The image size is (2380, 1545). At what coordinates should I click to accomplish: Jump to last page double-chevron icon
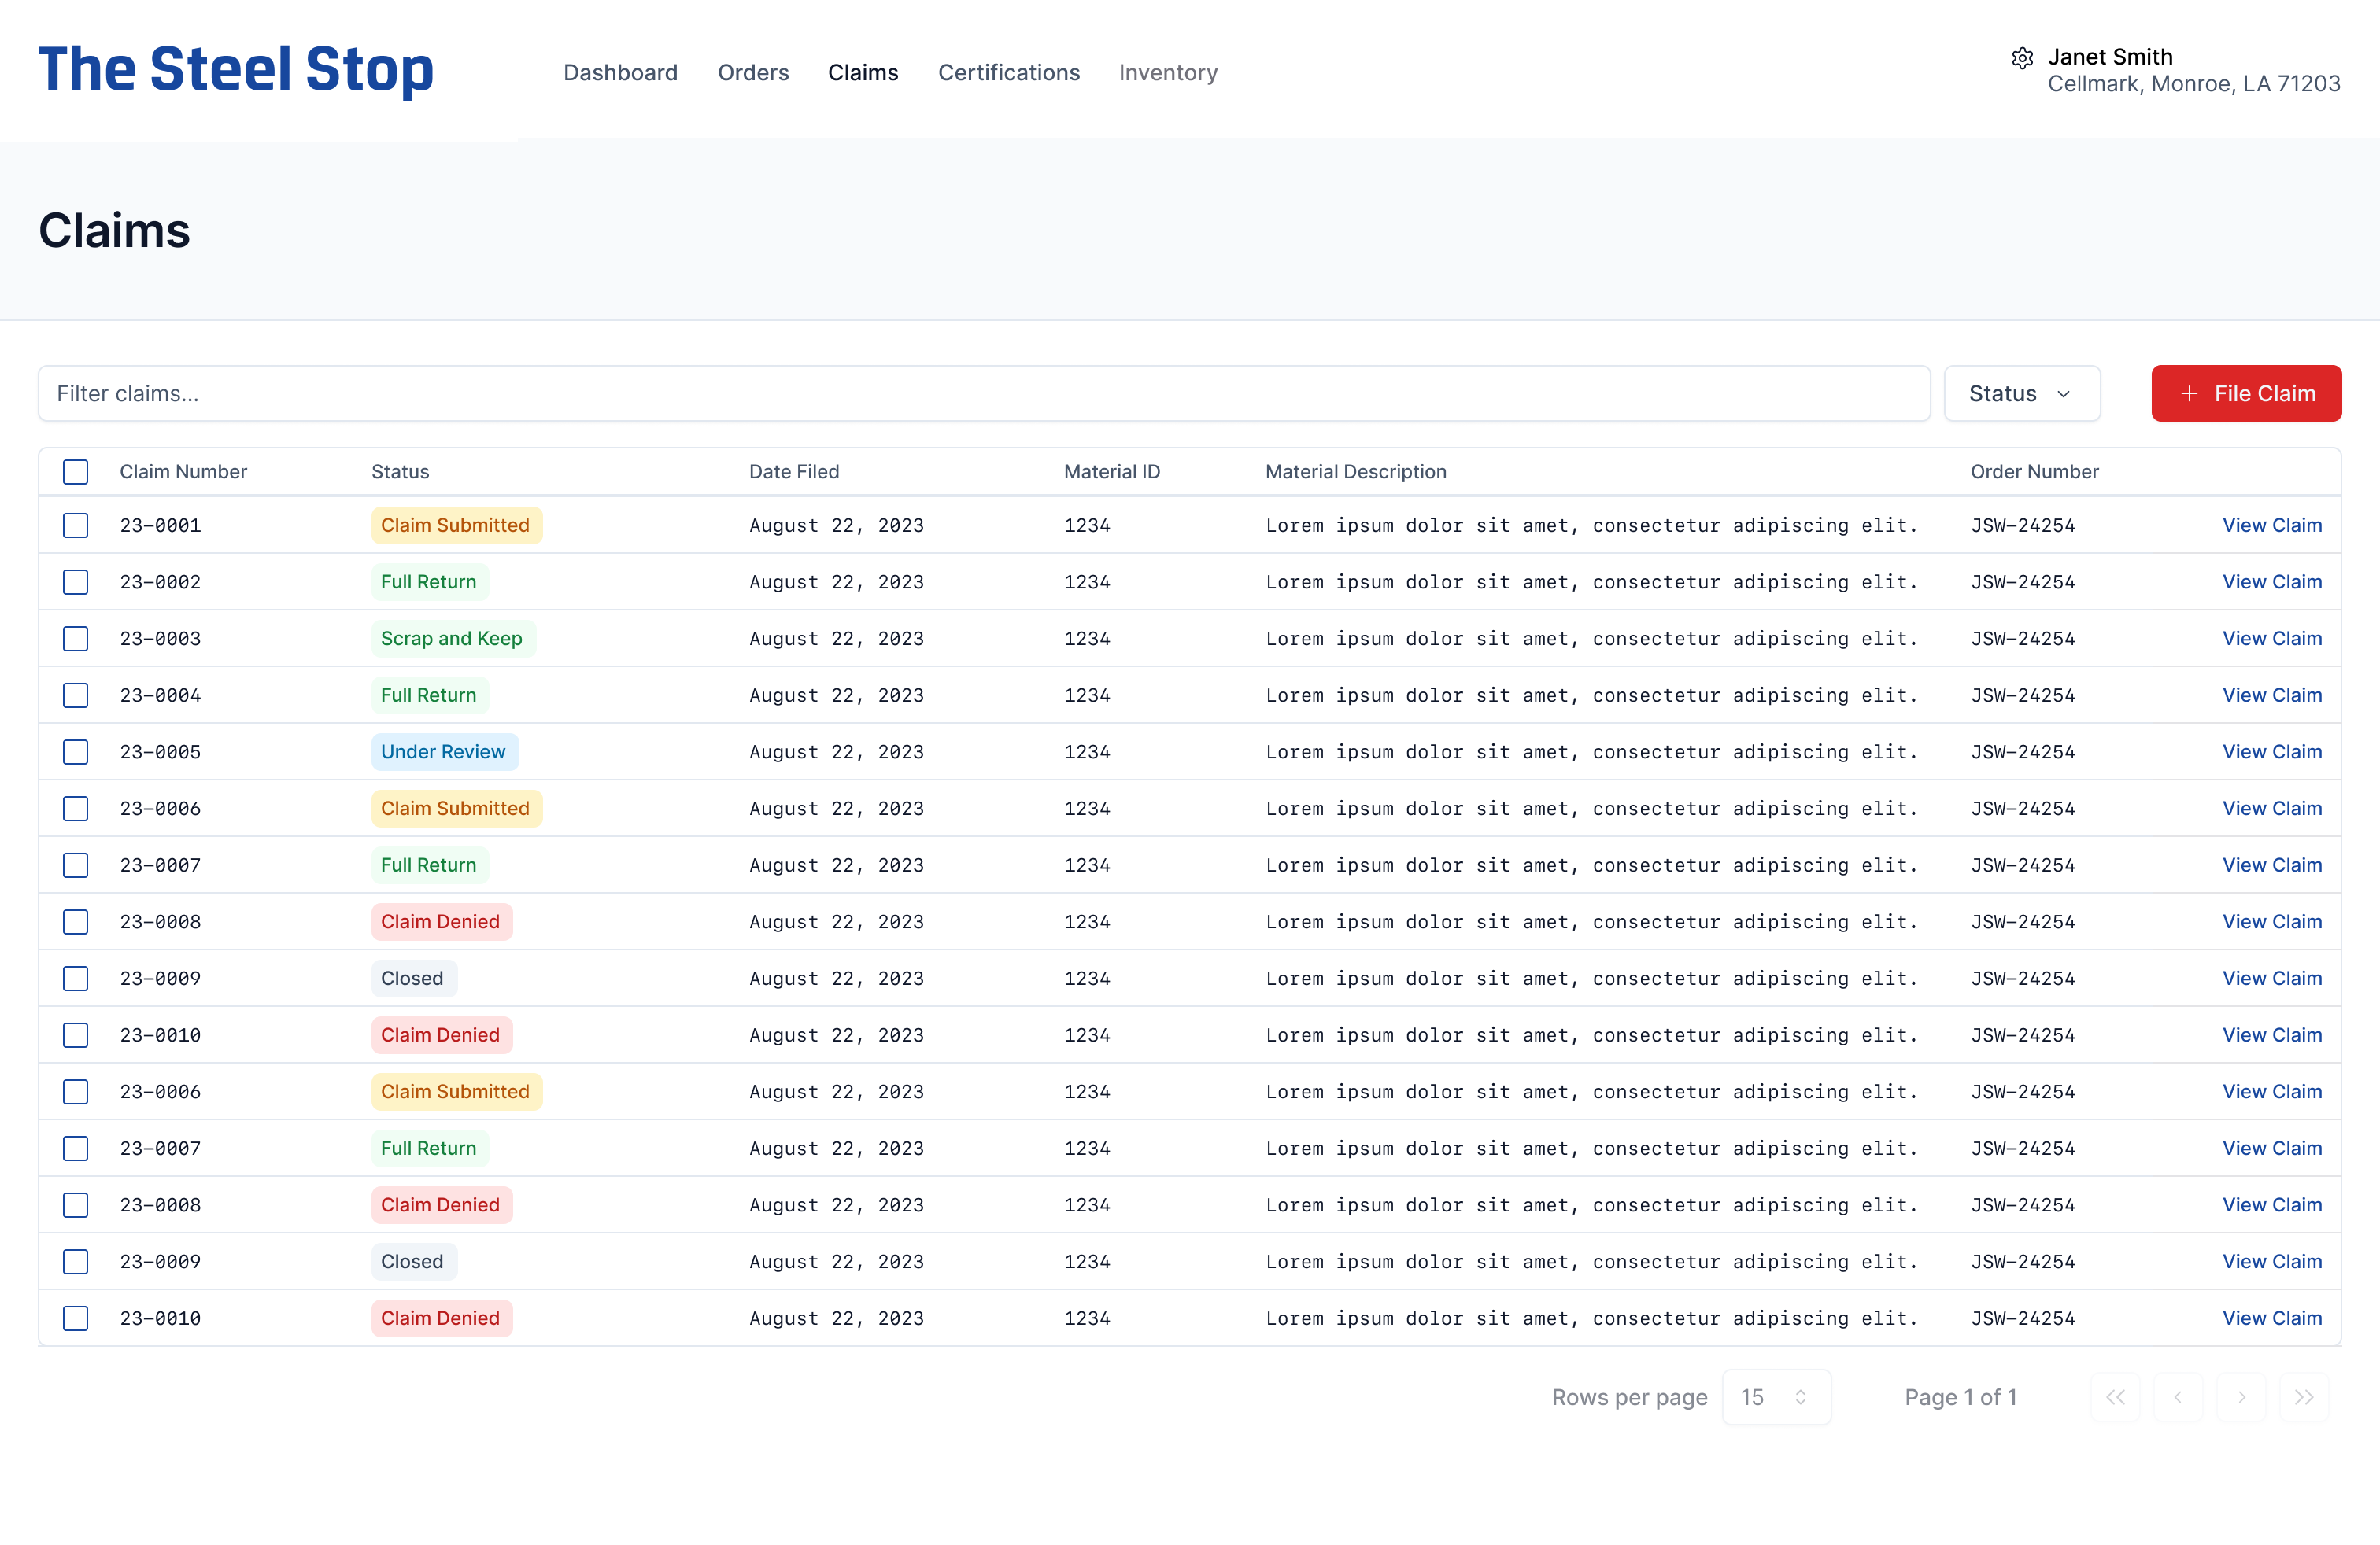2304,1396
